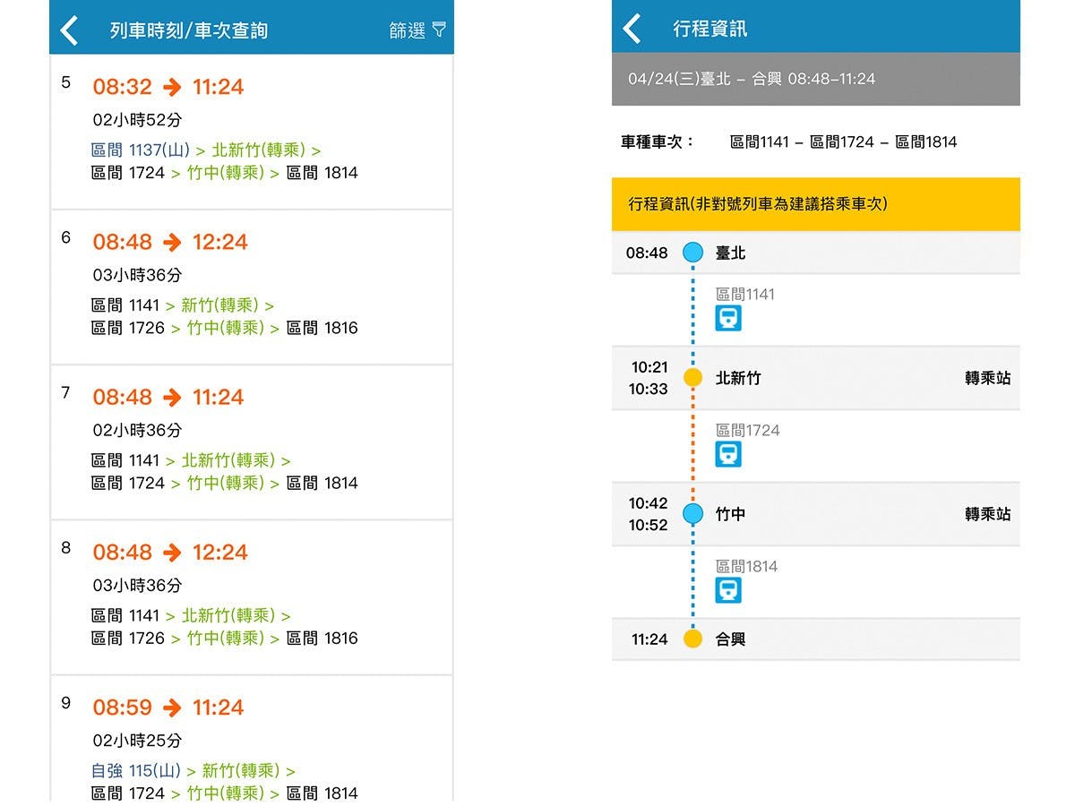This screenshot has width=1075, height=806.
Task: Choose itinerary 8 via 北新竹 to 12:24
Action: pyautogui.click(x=251, y=596)
